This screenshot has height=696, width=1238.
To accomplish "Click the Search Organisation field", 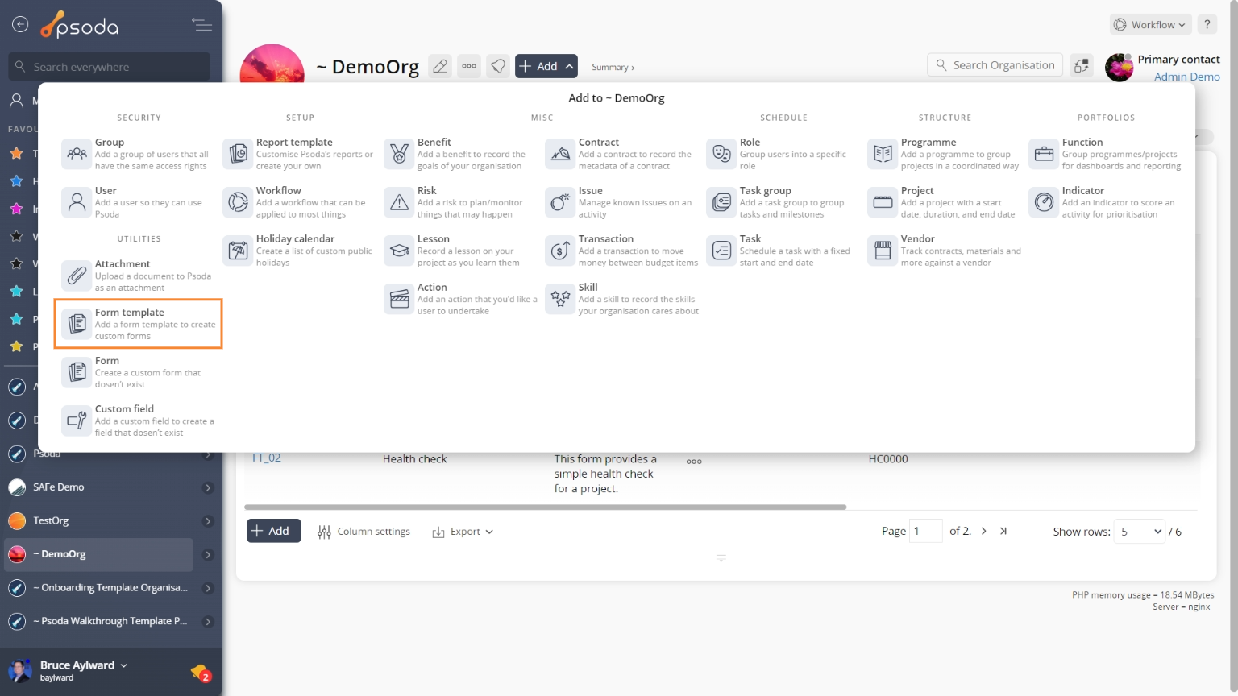I will pyautogui.click(x=995, y=65).
